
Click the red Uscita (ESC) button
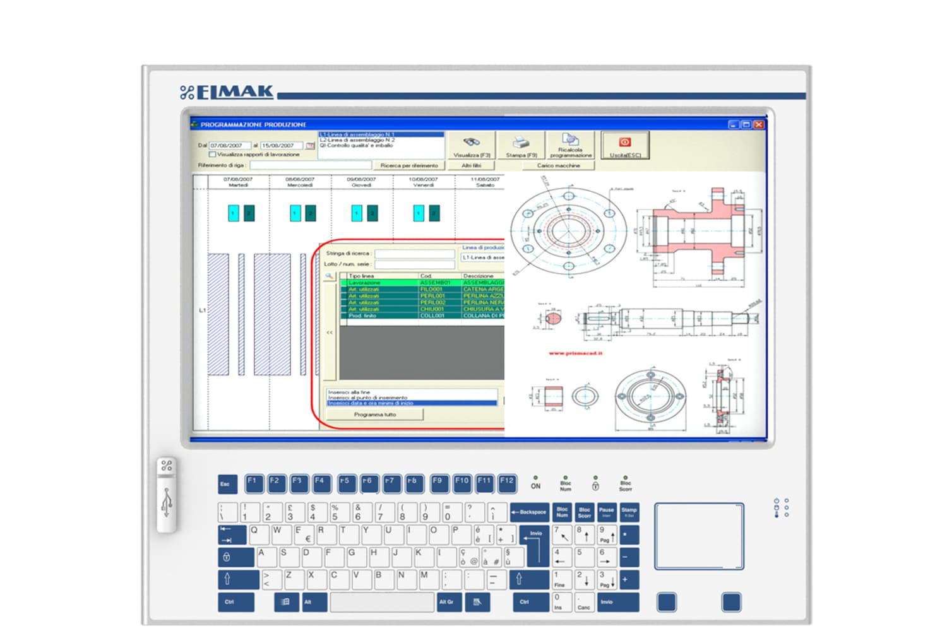pyautogui.click(x=624, y=146)
